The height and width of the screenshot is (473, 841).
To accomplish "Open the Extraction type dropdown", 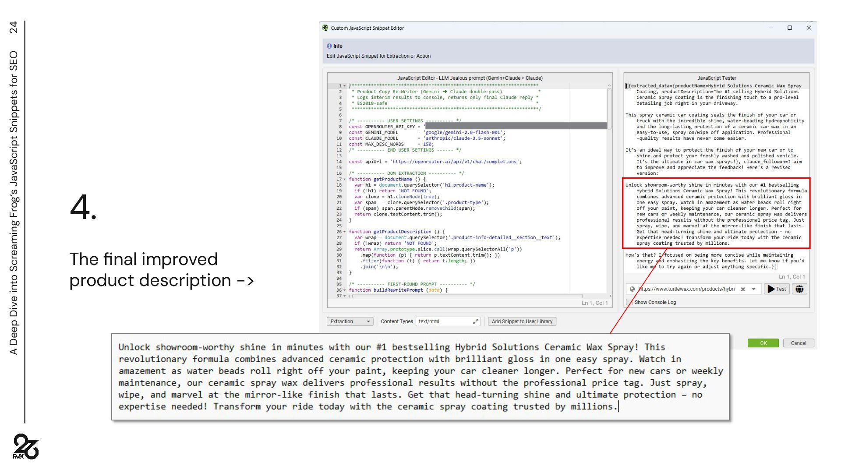I will pyautogui.click(x=350, y=321).
